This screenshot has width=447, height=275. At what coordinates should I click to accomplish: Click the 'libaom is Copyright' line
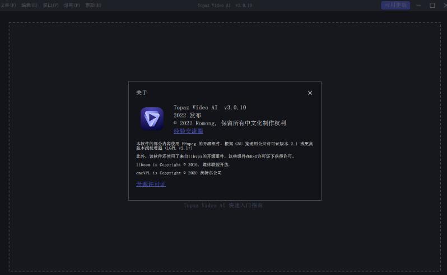183,165
